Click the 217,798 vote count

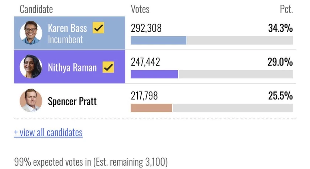(x=144, y=96)
